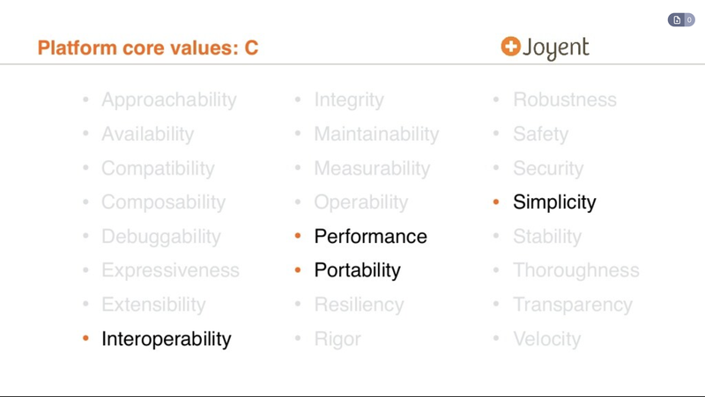Click the orange bullet beside Simplicity
Viewport: 705px width, 397px height.
tap(496, 202)
